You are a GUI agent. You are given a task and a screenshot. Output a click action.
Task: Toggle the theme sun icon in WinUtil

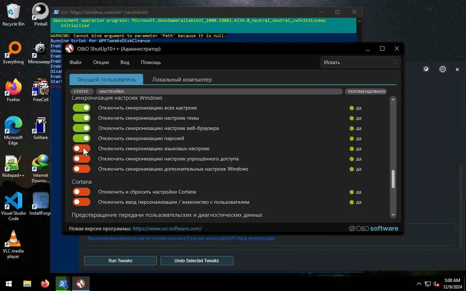(426, 69)
